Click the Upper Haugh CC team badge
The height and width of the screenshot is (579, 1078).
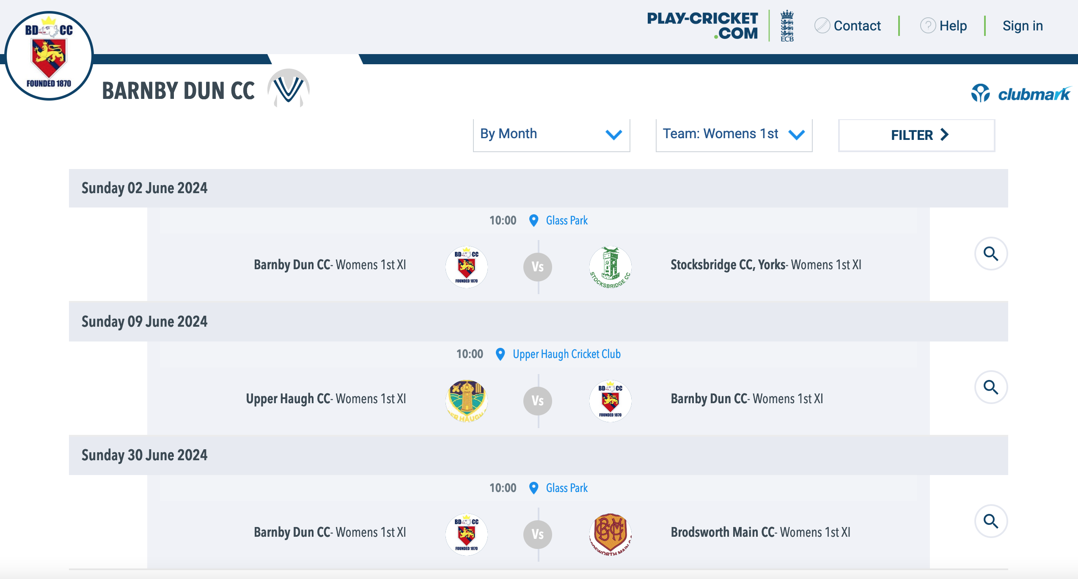[x=467, y=401]
